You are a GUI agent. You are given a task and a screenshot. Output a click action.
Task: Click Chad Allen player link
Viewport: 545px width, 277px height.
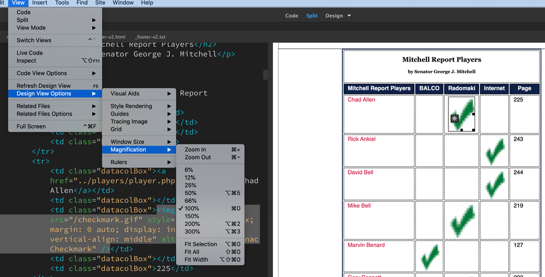(x=361, y=100)
